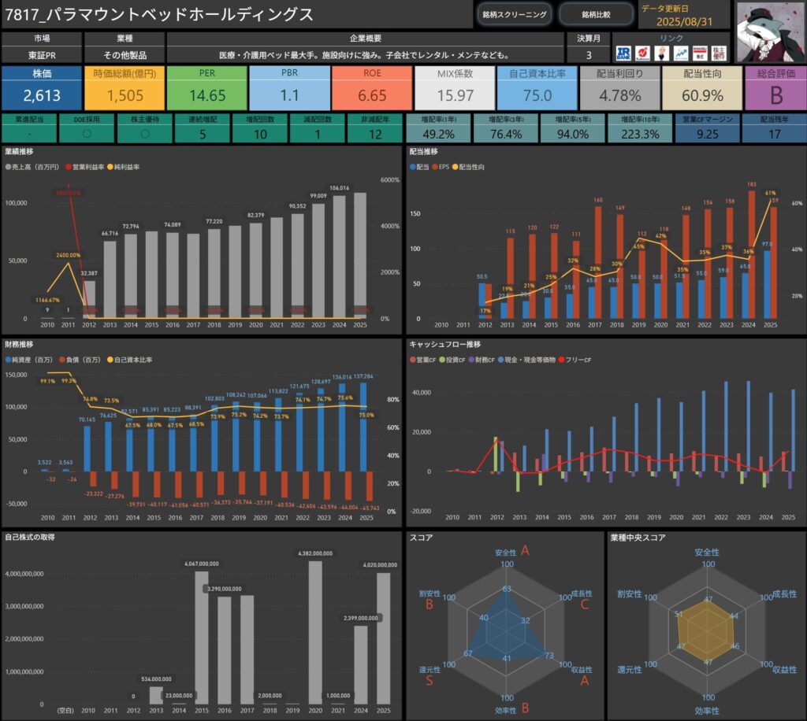Toggle red フリーCF legend marker

(x=561, y=360)
